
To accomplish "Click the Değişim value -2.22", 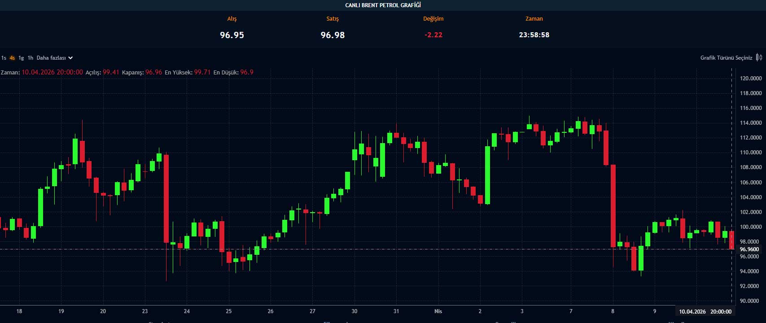I will point(433,35).
